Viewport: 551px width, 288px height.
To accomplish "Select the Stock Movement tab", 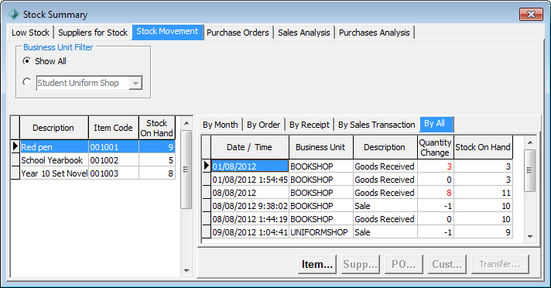I will point(167,32).
